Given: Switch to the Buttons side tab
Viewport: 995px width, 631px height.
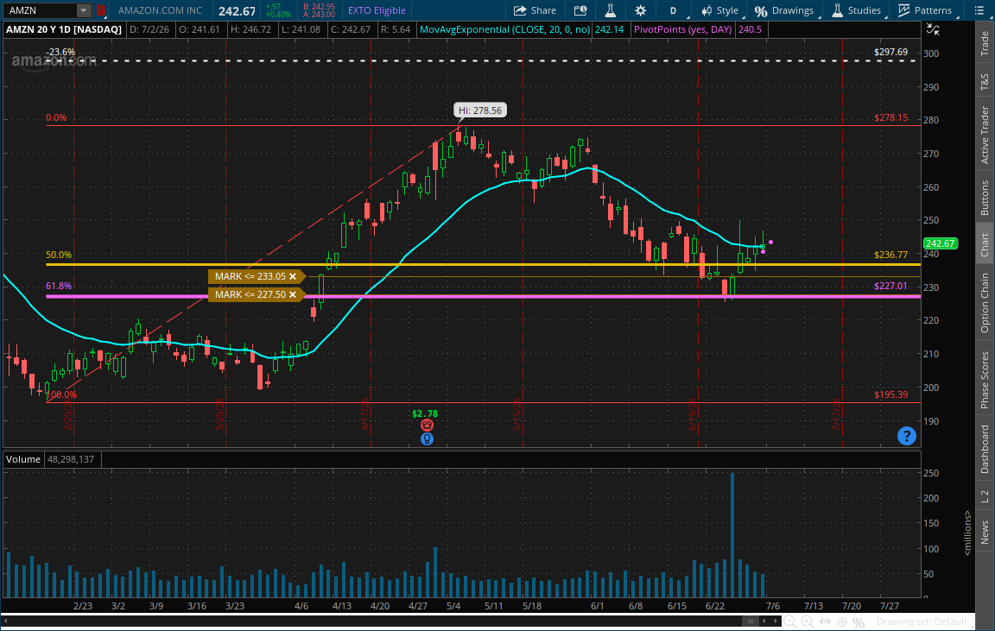Looking at the screenshot, I should click(x=985, y=197).
